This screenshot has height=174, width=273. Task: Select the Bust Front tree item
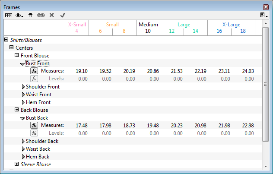pos(38,63)
